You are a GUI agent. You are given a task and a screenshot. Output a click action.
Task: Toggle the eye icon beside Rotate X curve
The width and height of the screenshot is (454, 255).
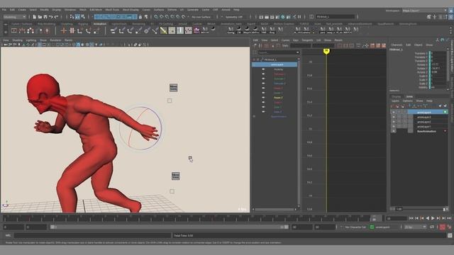263,88
